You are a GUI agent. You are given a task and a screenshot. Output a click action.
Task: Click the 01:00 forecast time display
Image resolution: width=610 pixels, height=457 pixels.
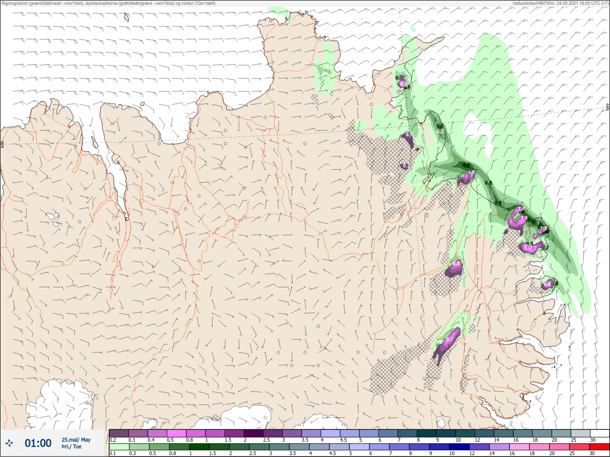point(38,443)
